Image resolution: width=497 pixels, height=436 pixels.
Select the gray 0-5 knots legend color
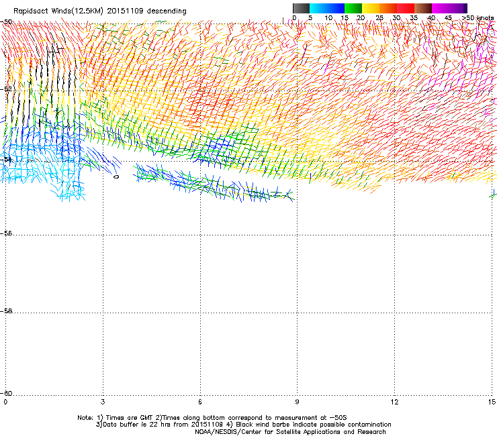[x=301, y=8]
